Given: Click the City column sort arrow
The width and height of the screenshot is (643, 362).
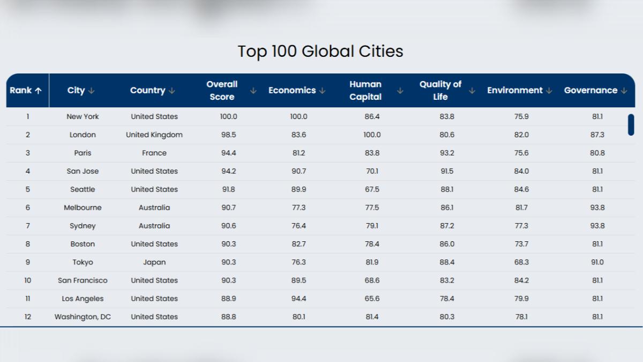Looking at the screenshot, I should coord(91,91).
